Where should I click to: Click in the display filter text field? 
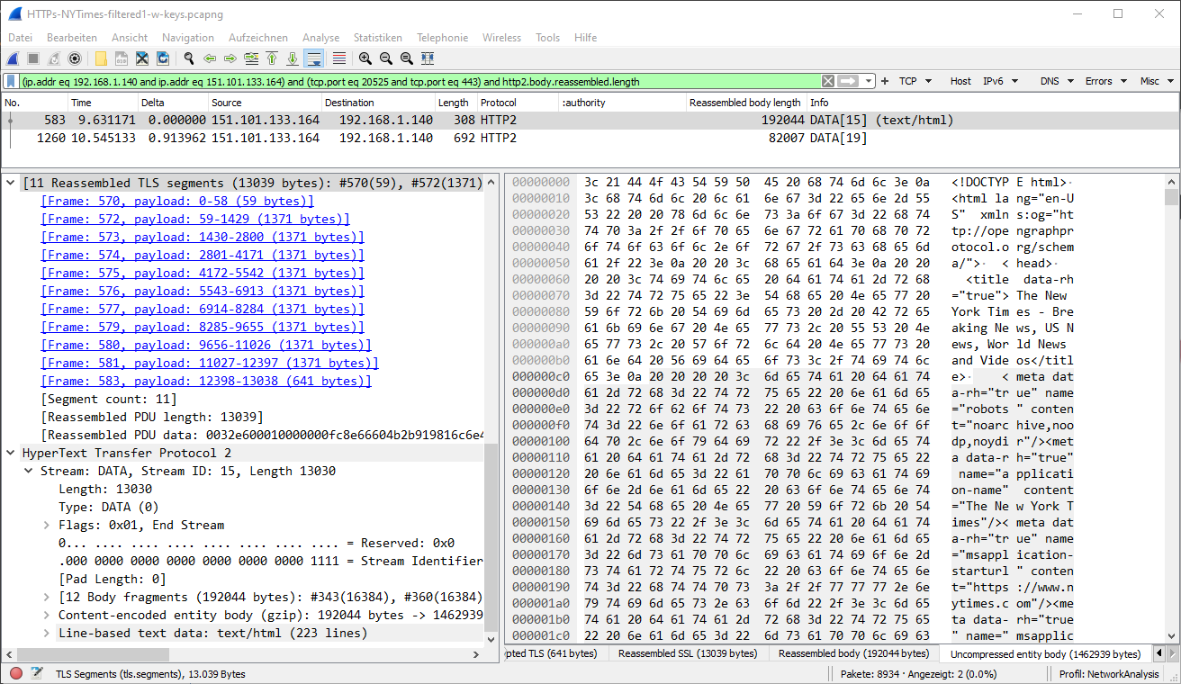419,81
